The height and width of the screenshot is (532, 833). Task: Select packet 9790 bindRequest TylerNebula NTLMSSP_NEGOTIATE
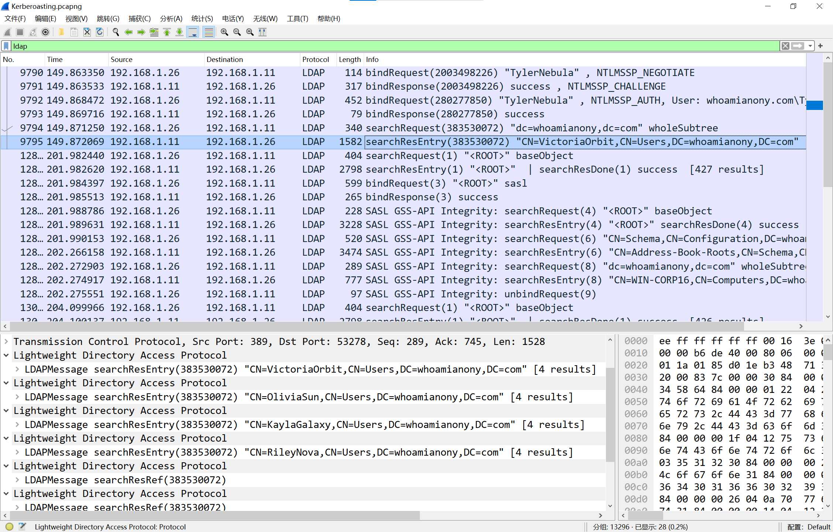403,73
